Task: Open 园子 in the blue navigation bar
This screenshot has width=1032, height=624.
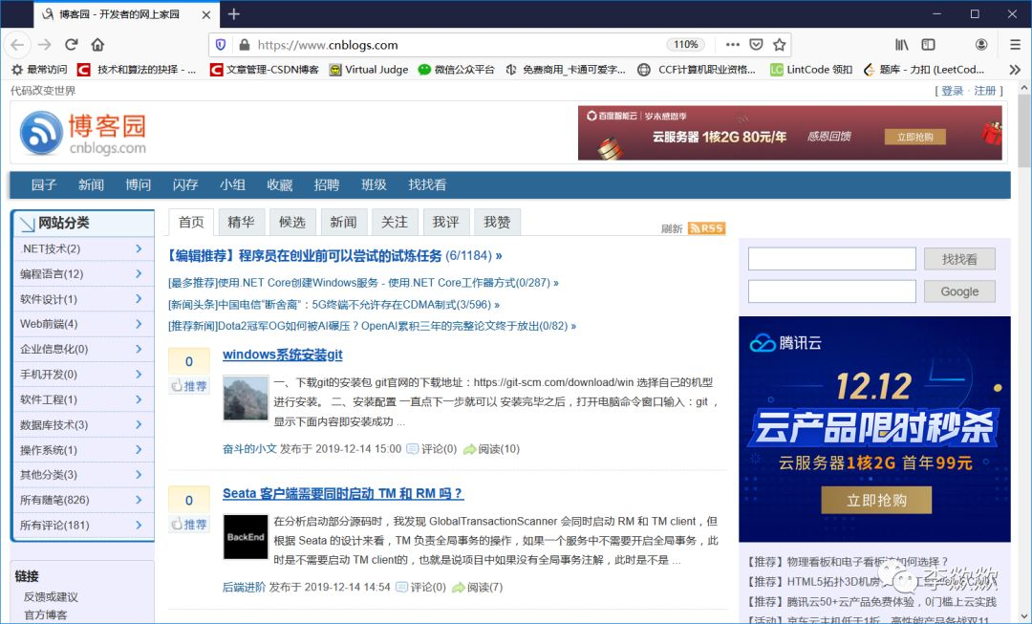Action: coord(44,185)
